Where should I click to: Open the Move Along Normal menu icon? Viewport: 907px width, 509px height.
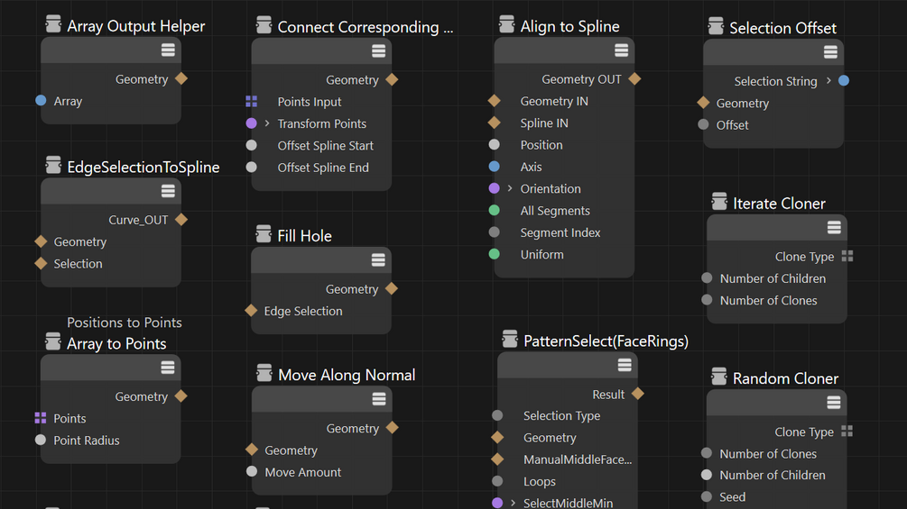378,399
